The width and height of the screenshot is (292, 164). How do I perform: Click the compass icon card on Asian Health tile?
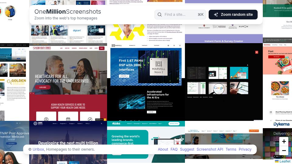90,116
